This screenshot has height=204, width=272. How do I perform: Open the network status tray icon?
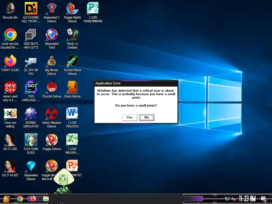[227, 199]
